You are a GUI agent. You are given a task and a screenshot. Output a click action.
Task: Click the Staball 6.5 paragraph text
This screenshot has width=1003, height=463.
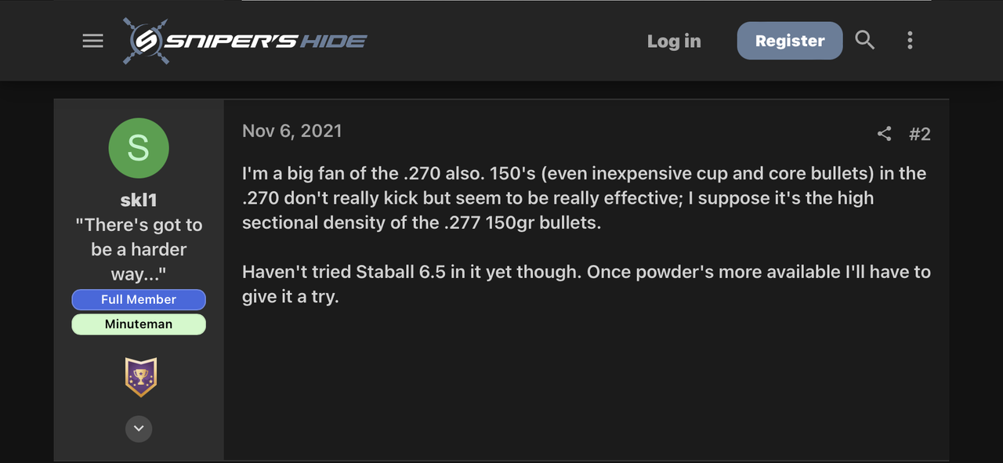click(x=586, y=284)
